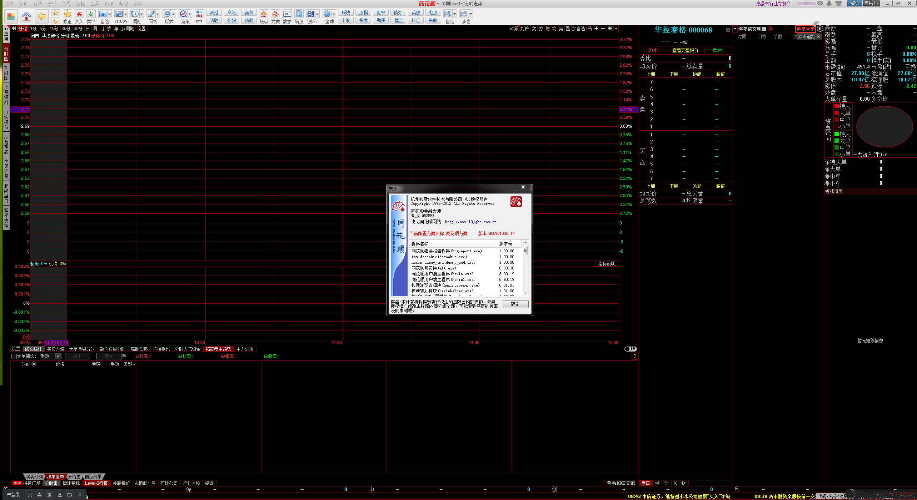Image resolution: width=917 pixels, height=500 pixels.
Task: Click the 陆港 toolbar button
Action: (x=214, y=12)
